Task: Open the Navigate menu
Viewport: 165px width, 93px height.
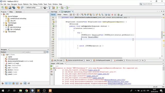Action: [14, 4]
